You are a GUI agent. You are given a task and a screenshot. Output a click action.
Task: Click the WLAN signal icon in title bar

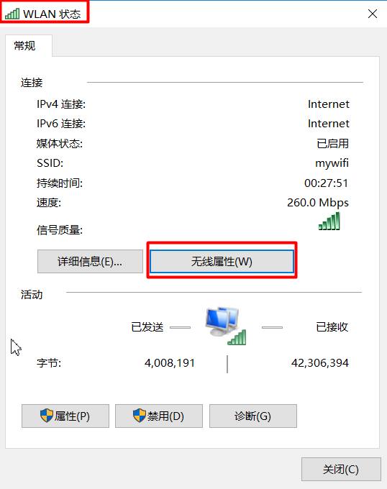(12, 14)
